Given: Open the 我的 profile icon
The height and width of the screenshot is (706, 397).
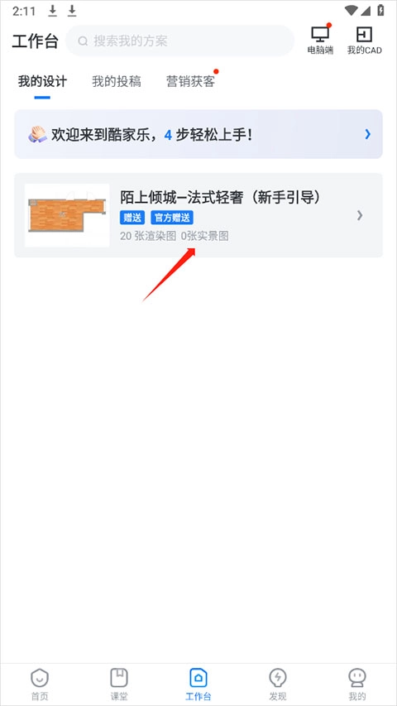Looking at the screenshot, I should pyautogui.click(x=357, y=677).
